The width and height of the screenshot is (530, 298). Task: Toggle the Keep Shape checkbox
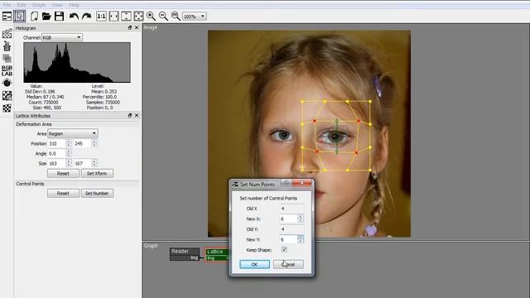point(284,249)
